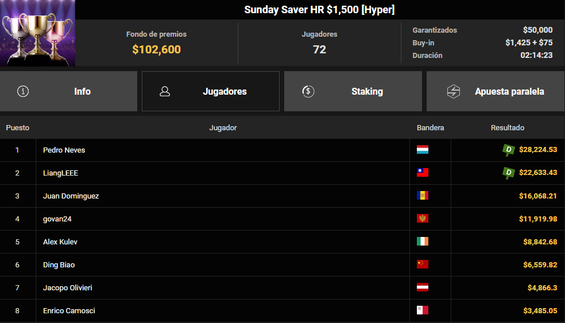Screen dimensions: 565x323
Task: Click the Puesto column header
Action: 18,127
